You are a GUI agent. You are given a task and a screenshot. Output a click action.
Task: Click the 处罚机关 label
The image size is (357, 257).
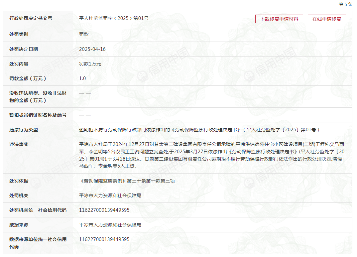(x=19, y=195)
